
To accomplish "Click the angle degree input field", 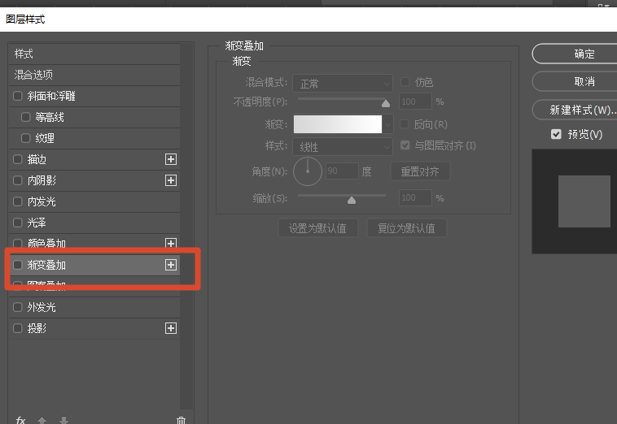I will [342, 171].
